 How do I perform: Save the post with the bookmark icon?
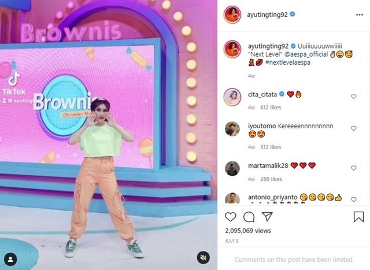point(358,217)
